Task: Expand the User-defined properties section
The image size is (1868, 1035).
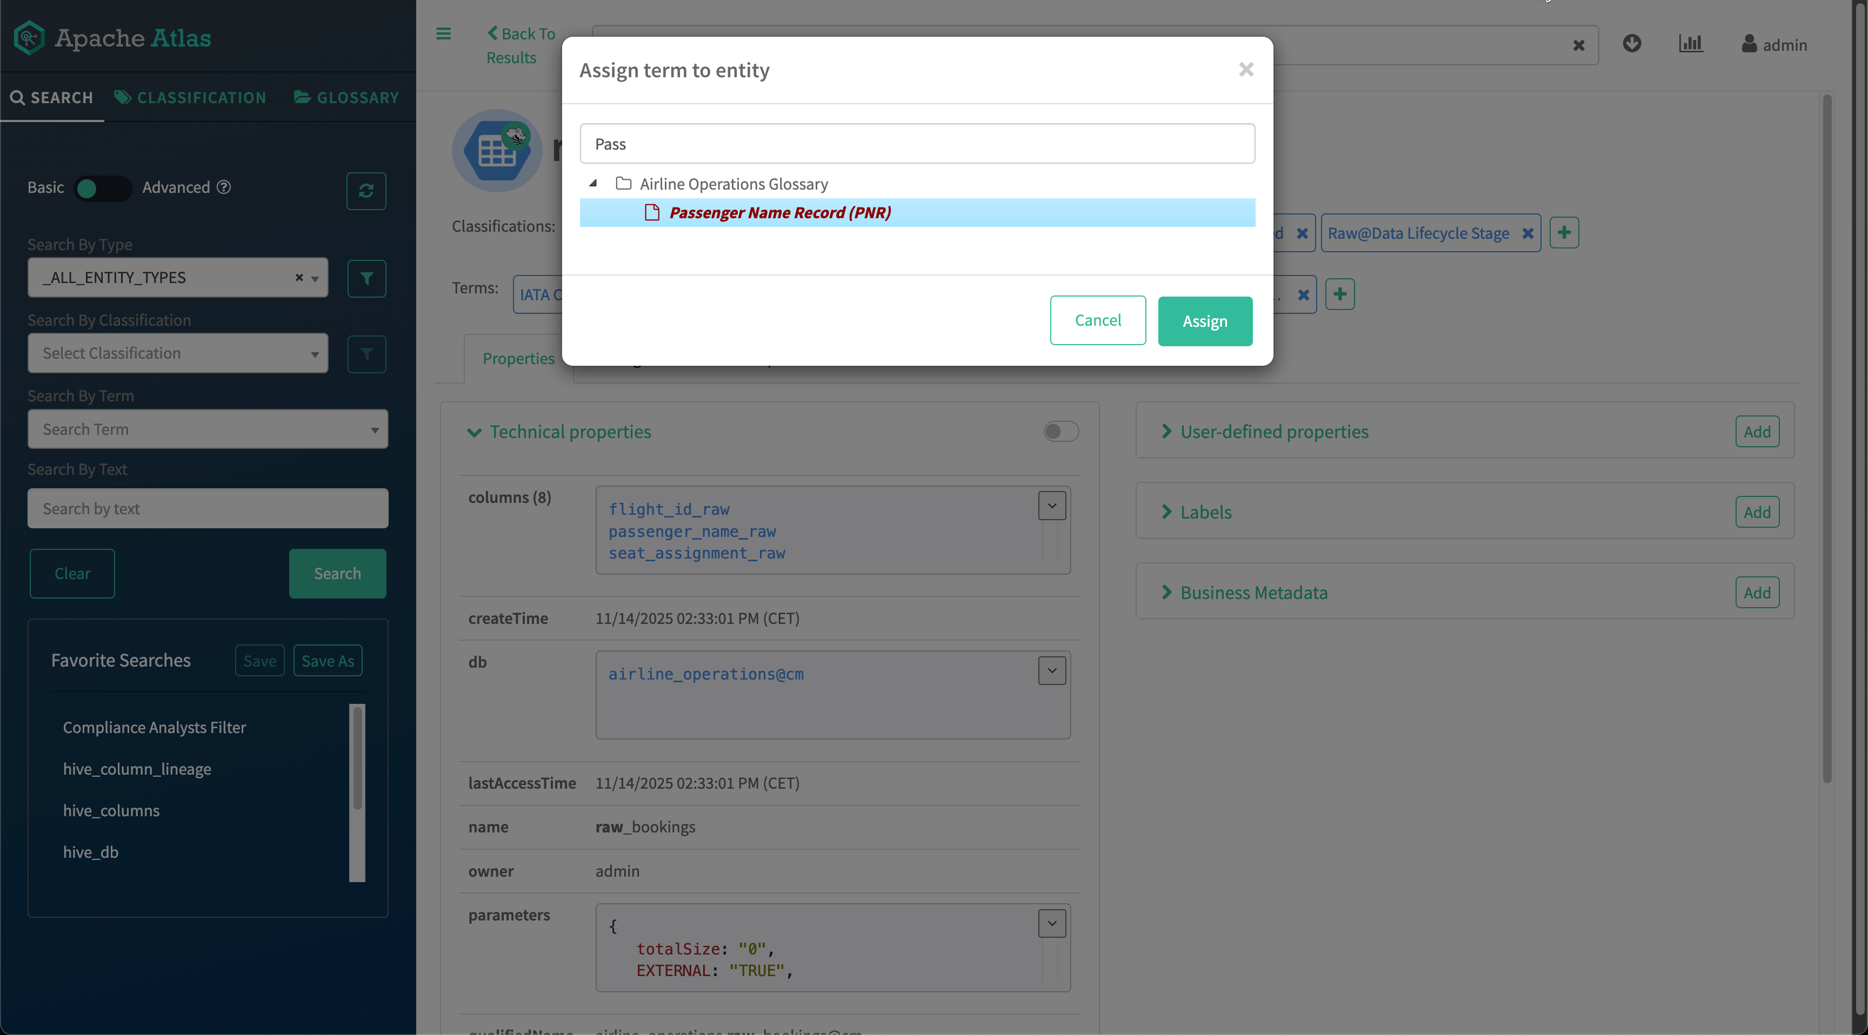Action: pyautogui.click(x=1273, y=431)
